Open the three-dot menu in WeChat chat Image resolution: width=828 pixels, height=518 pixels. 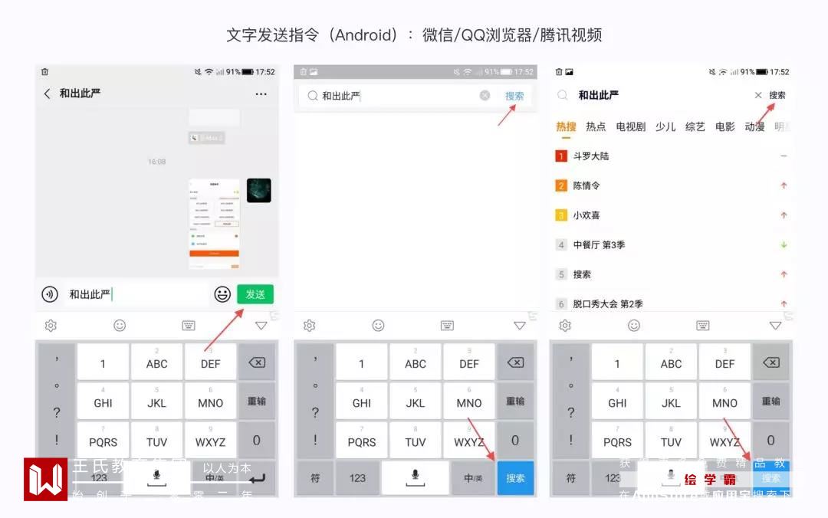tap(261, 94)
